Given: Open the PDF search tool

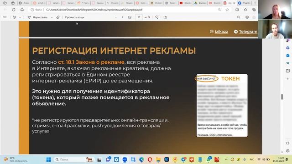Looking at the screenshot, I should pos(239,17).
